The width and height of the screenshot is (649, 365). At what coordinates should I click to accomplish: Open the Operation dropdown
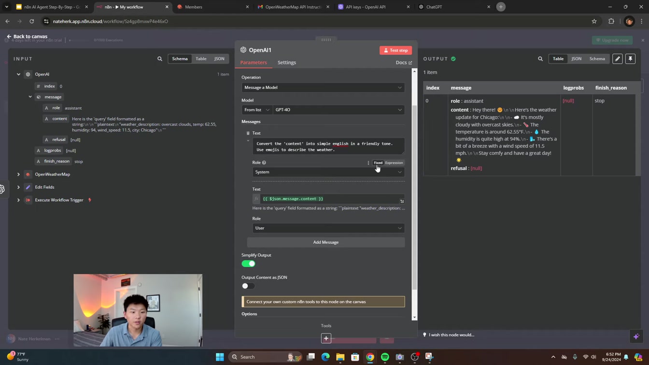(x=323, y=87)
